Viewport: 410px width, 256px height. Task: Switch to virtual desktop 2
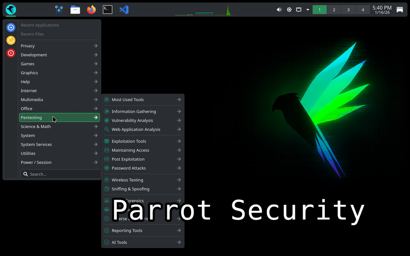click(334, 10)
